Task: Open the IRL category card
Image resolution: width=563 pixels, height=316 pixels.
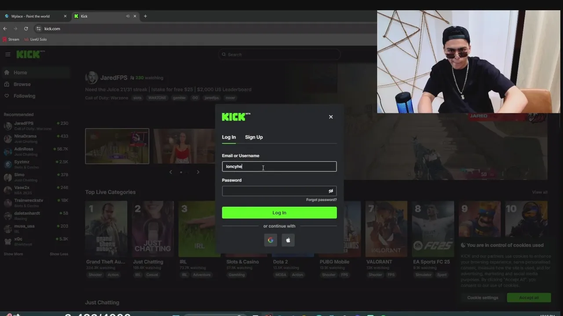Action: coord(199,229)
